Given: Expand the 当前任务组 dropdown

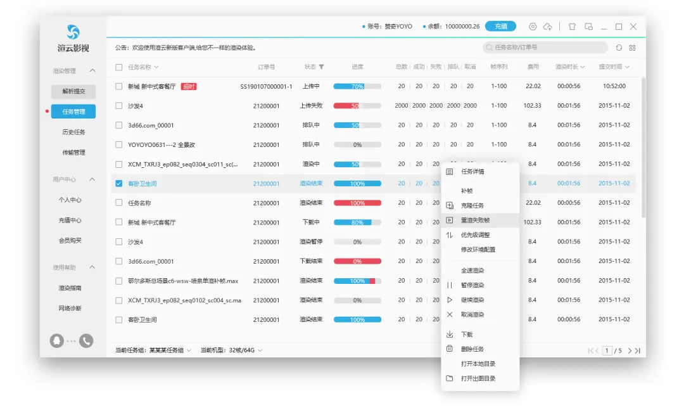Looking at the screenshot, I should pos(188,350).
